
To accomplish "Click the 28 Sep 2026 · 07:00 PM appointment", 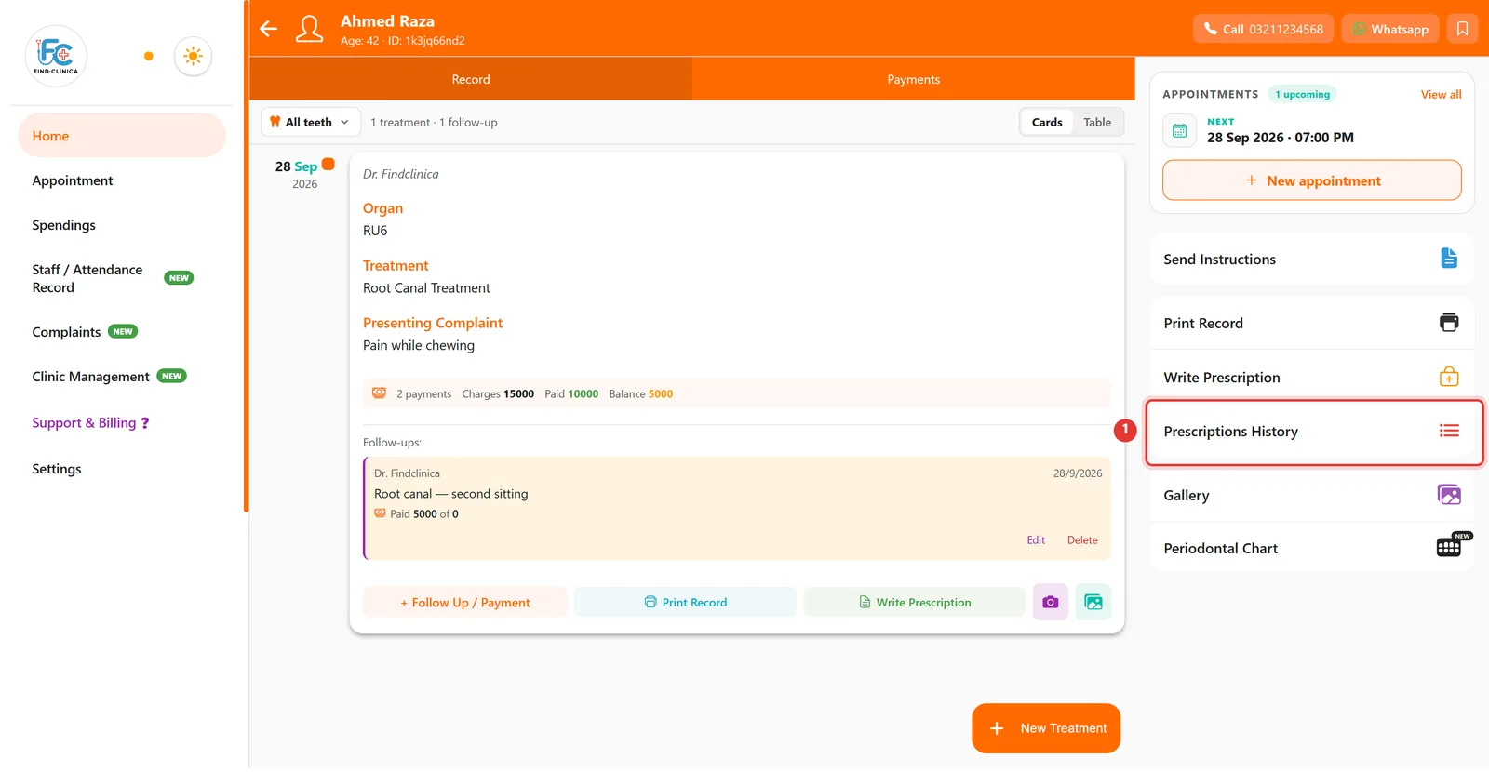I will (x=1281, y=138).
